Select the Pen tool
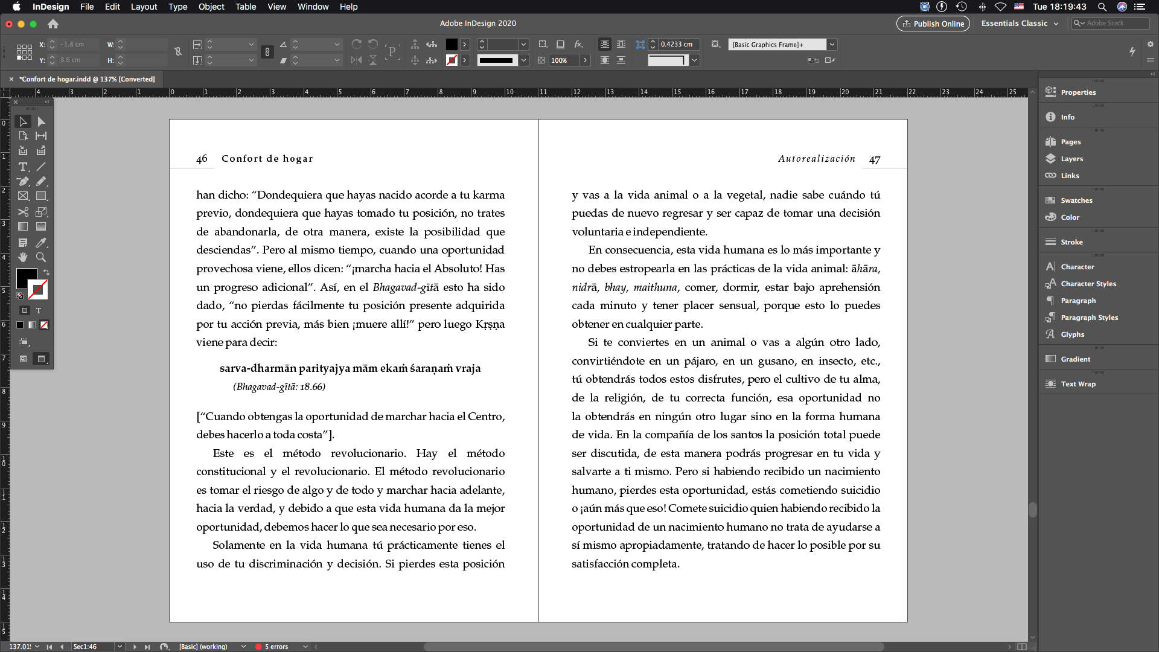The image size is (1159, 652). 23,181
